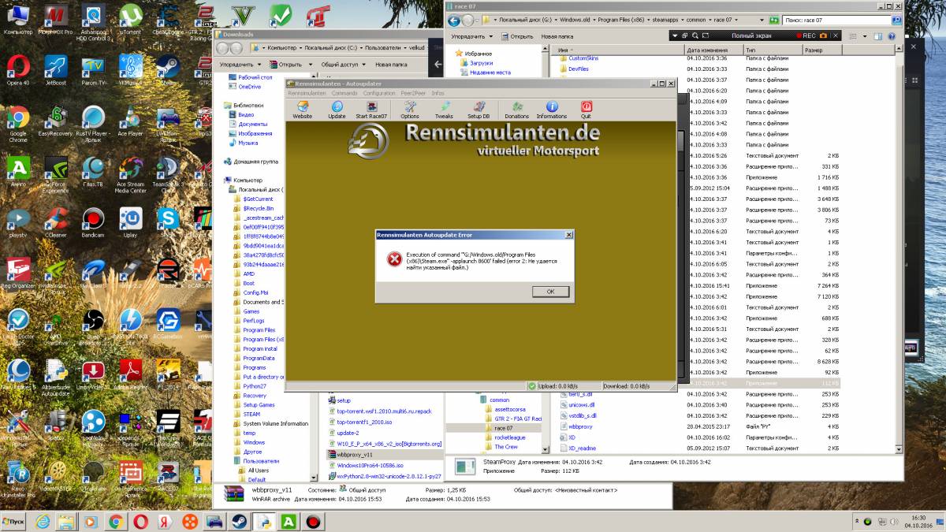The width and height of the screenshot is (946, 532).
Task: Close the Autoupdate Error dialog with X
Action: 568,235
